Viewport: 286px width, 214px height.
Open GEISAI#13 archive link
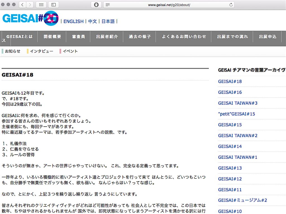click(x=230, y=168)
